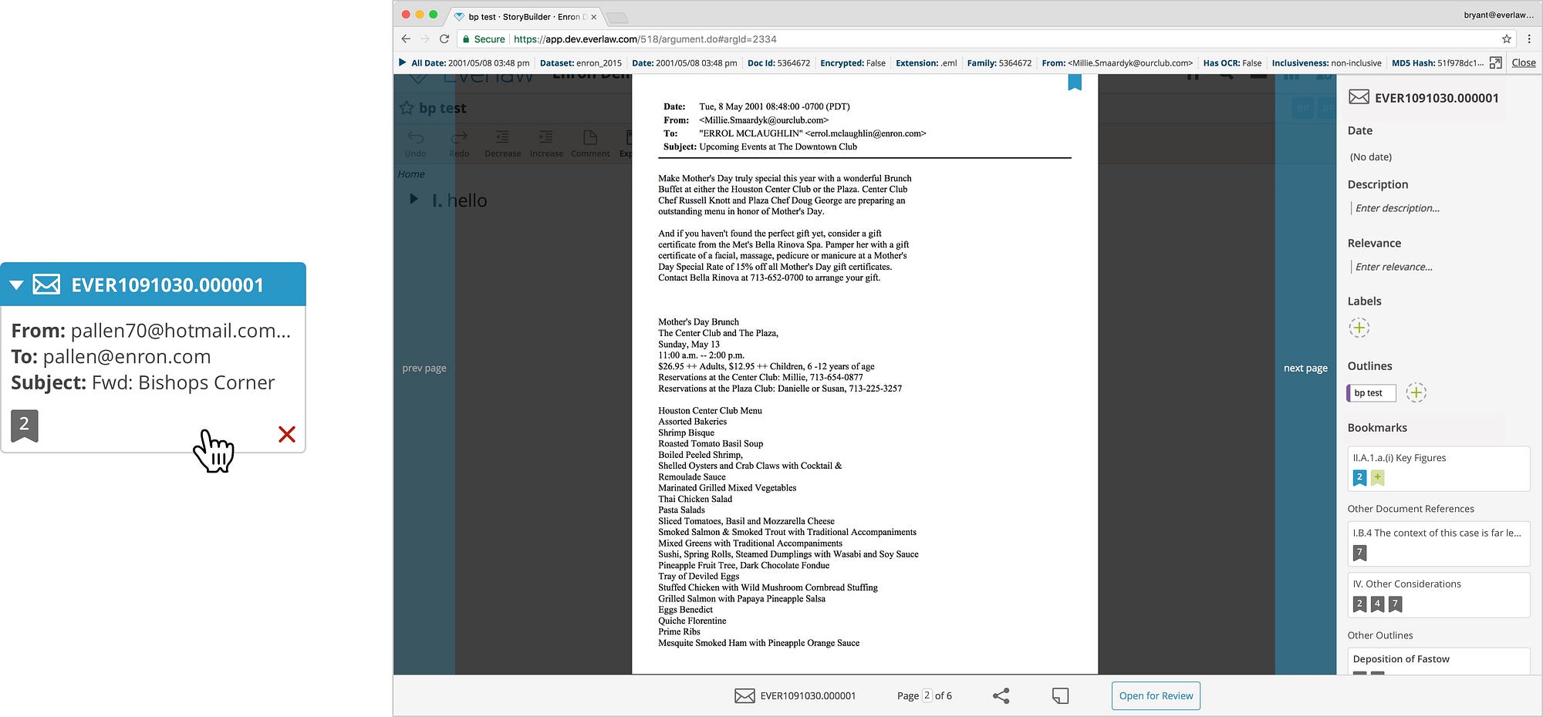The image size is (1543, 717).
Task: Jump to bookmark 7 under Other Considerations
Action: (1395, 604)
